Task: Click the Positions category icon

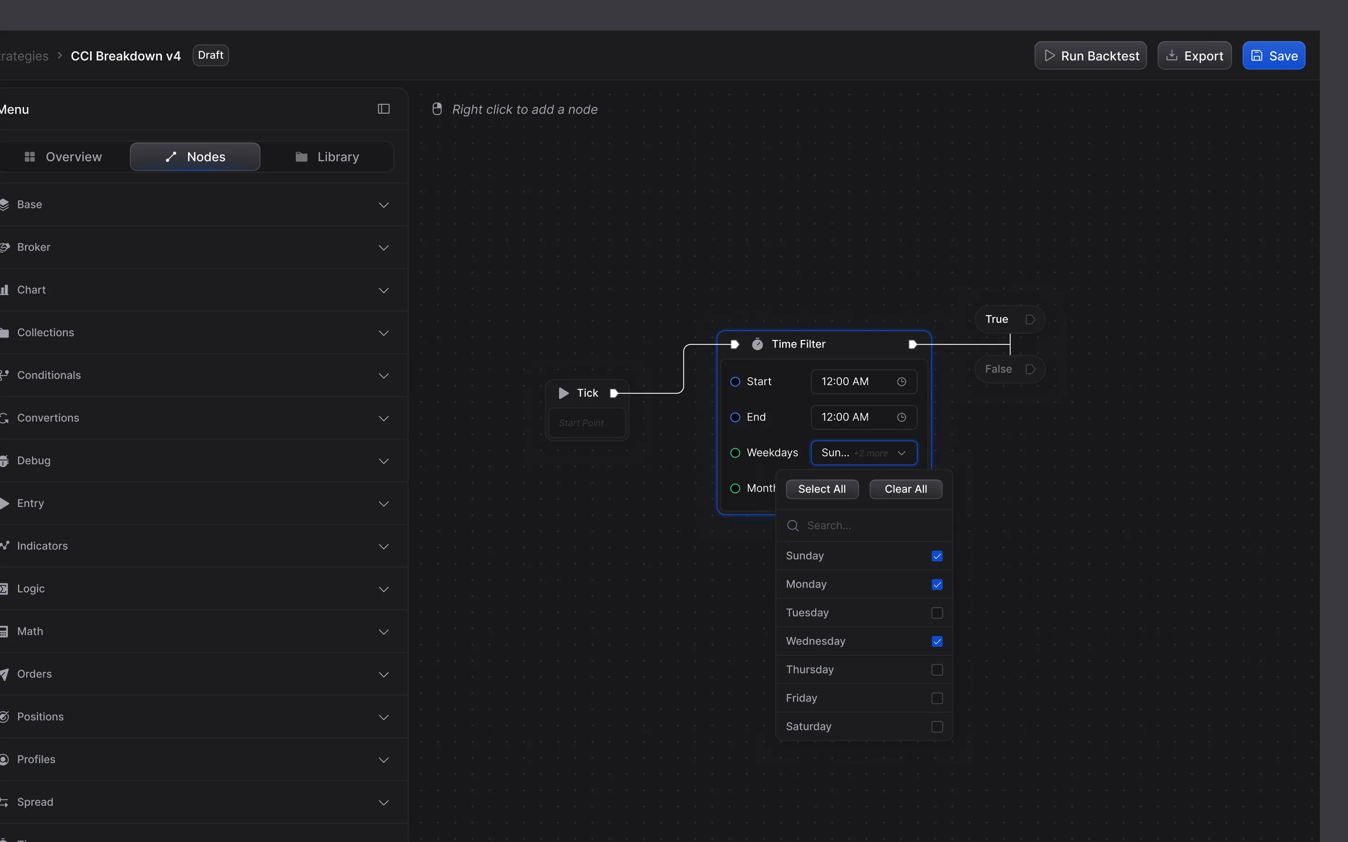Action: 5,717
